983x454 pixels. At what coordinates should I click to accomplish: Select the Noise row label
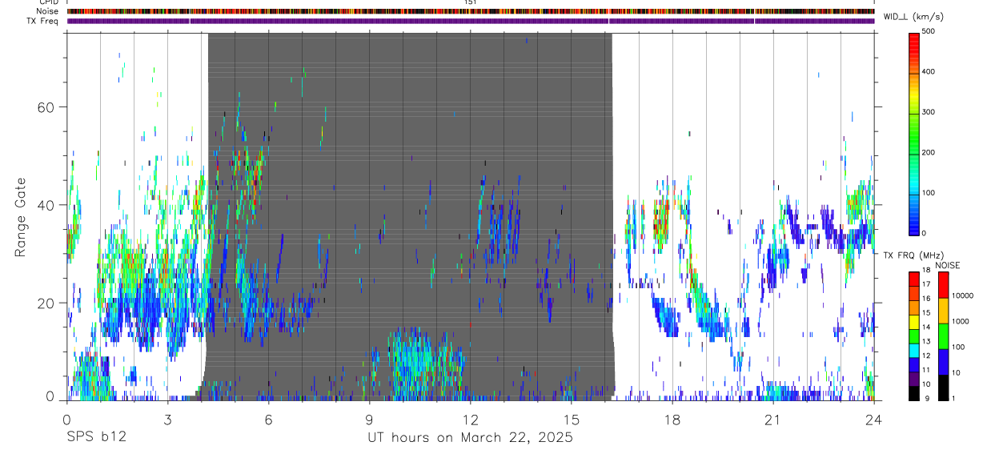tap(47, 12)
